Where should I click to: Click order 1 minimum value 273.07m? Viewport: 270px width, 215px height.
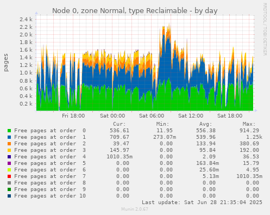coord(165,137)
